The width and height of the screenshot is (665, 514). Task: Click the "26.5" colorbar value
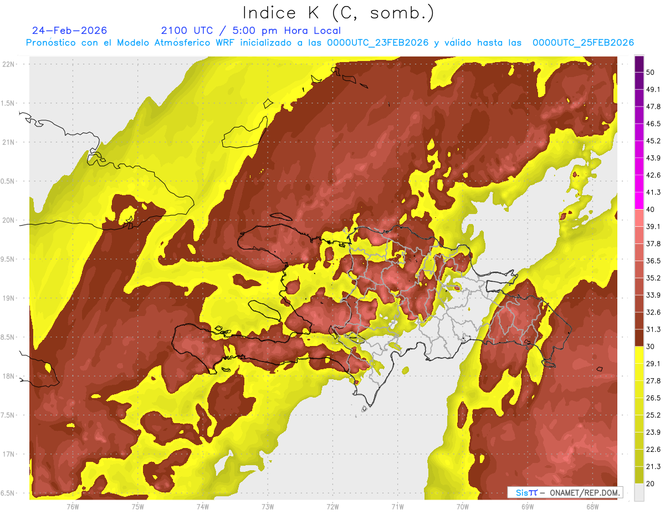[653, 398]
